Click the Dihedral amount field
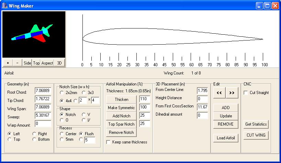 (203, 115)
